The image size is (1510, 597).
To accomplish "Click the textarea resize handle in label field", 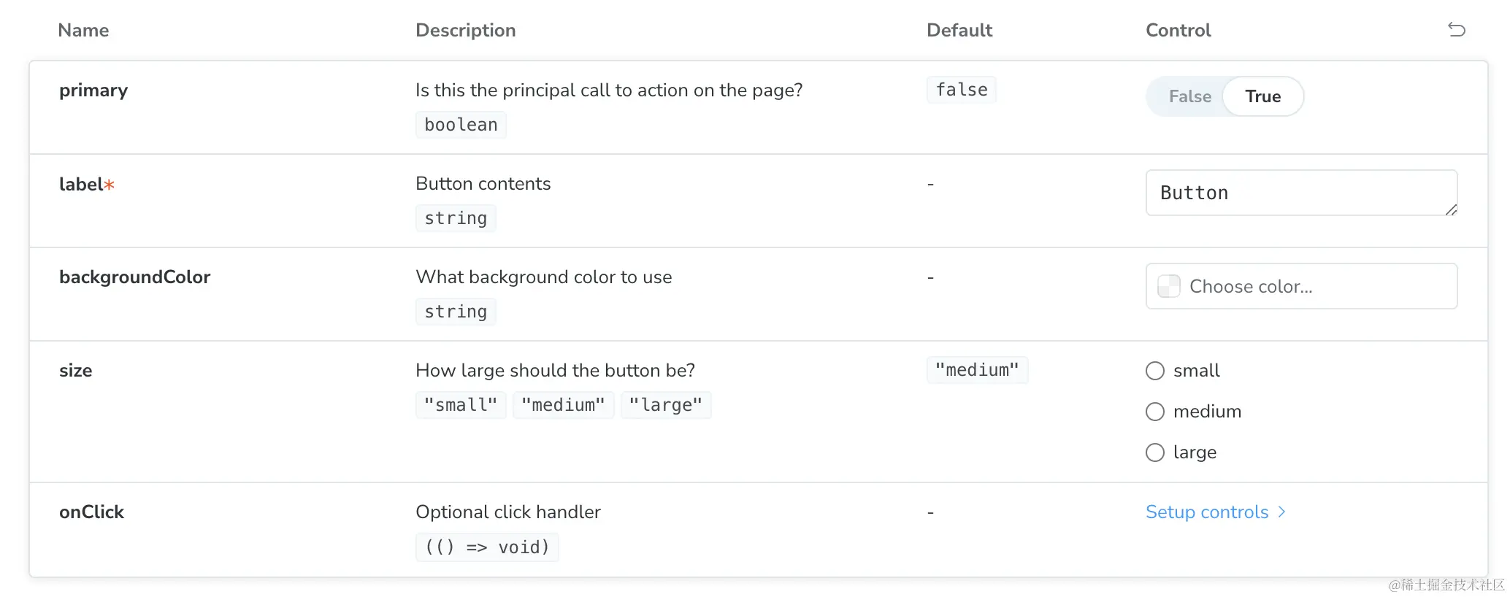I will tap(1451, 210).
